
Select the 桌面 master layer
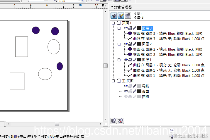click(x=145, y=91)
